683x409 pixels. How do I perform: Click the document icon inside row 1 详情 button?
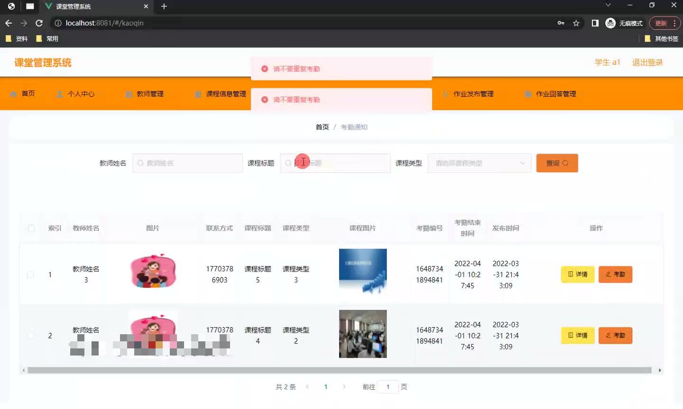570,275
